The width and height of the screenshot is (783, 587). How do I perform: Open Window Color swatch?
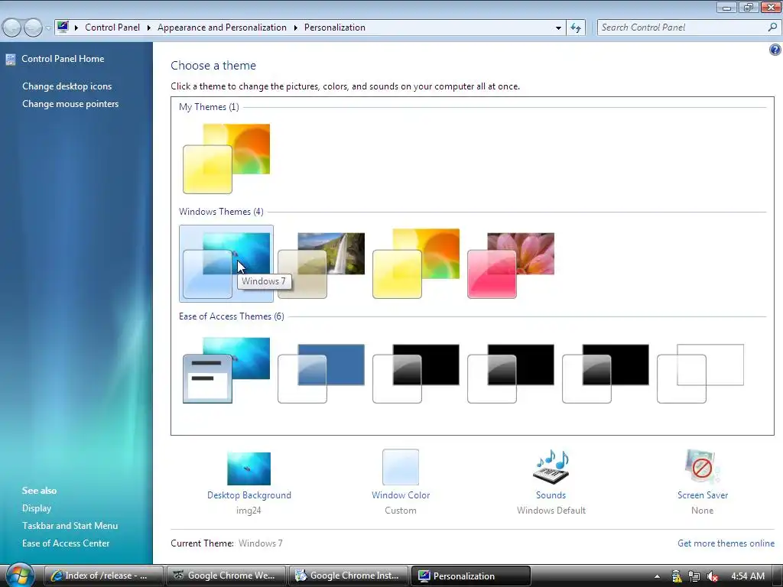click(x=401, y=467)
